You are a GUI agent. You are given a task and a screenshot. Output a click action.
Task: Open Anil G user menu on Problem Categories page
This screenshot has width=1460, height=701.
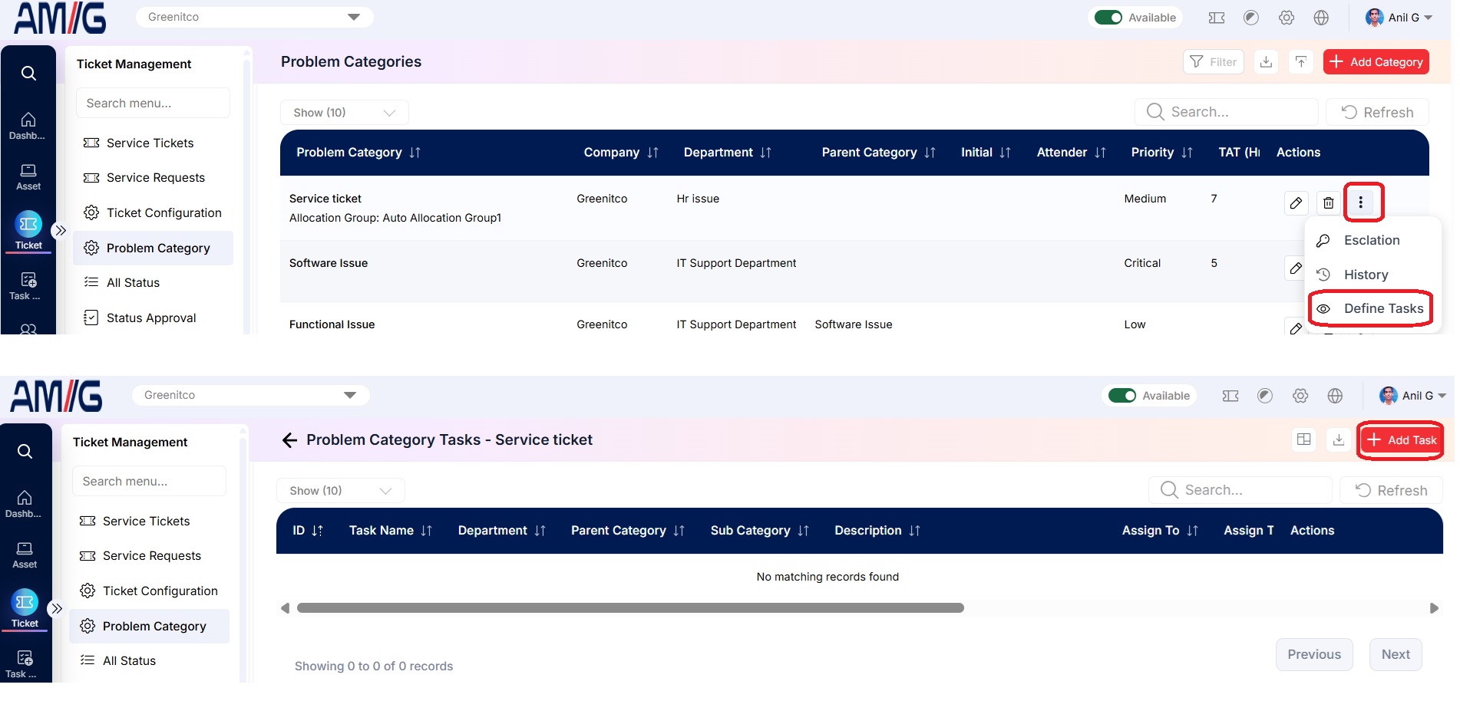[1399, 18]
